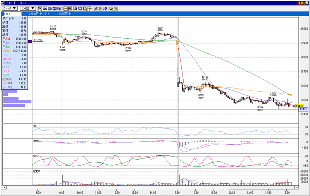This screenshot has width=310, height=196.
Task: Click the pencil draw line tool
Action: click(96, 9)
